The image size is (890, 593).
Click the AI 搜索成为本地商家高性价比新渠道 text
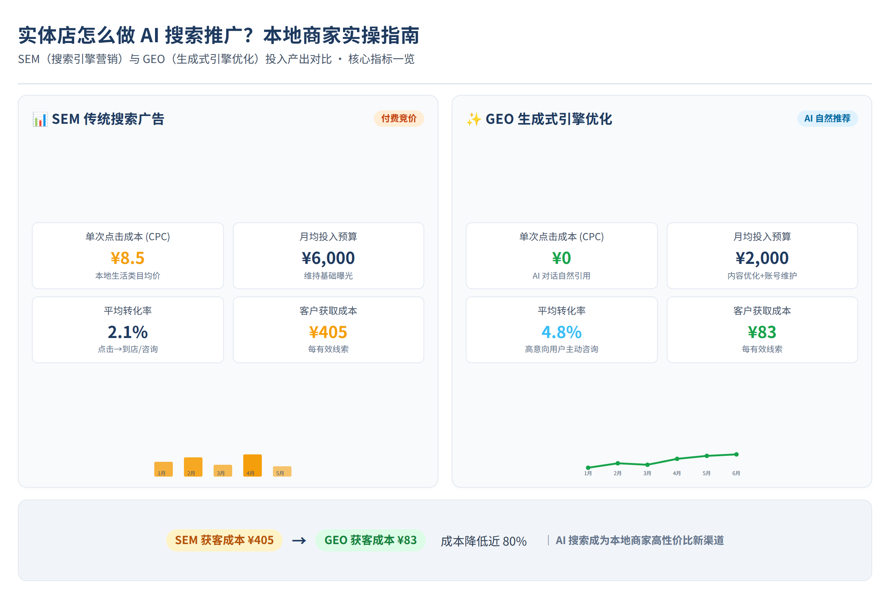point(639,540)
